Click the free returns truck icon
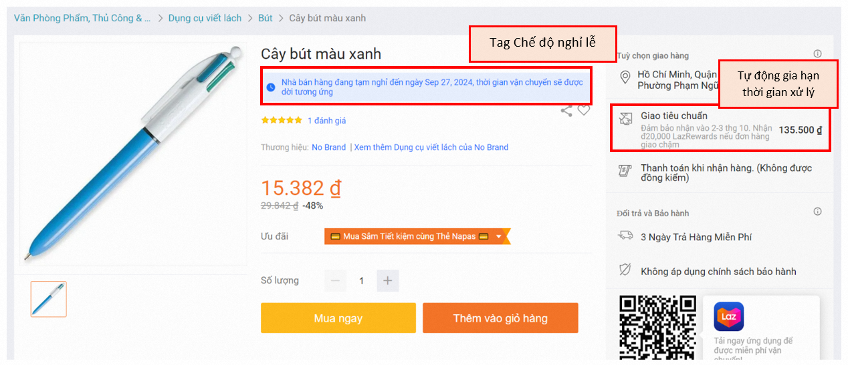 click(x=625, y=236)
